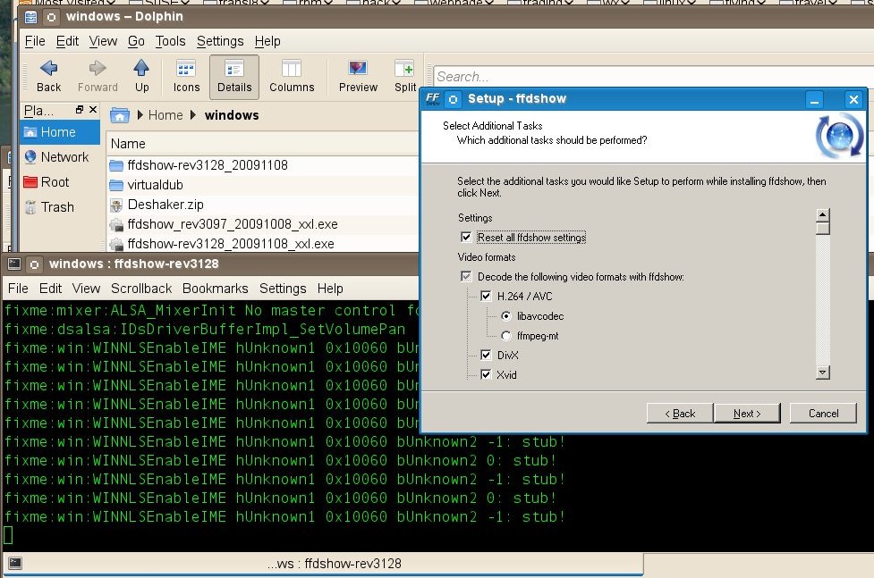The image size is (874, 578).
Task: Click Home in Dolphin breadcrumb path
Action: tap(165, 115)
